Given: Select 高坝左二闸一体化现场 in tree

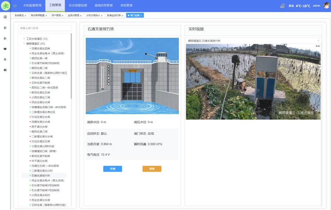Looking at the screenshot, I should tap(45, 88).
